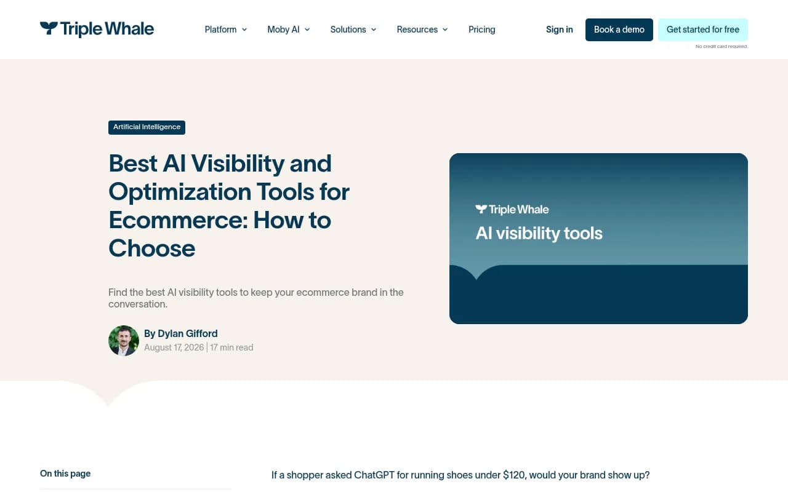Click the No credit card required note
788x492 pixels.
722,47
